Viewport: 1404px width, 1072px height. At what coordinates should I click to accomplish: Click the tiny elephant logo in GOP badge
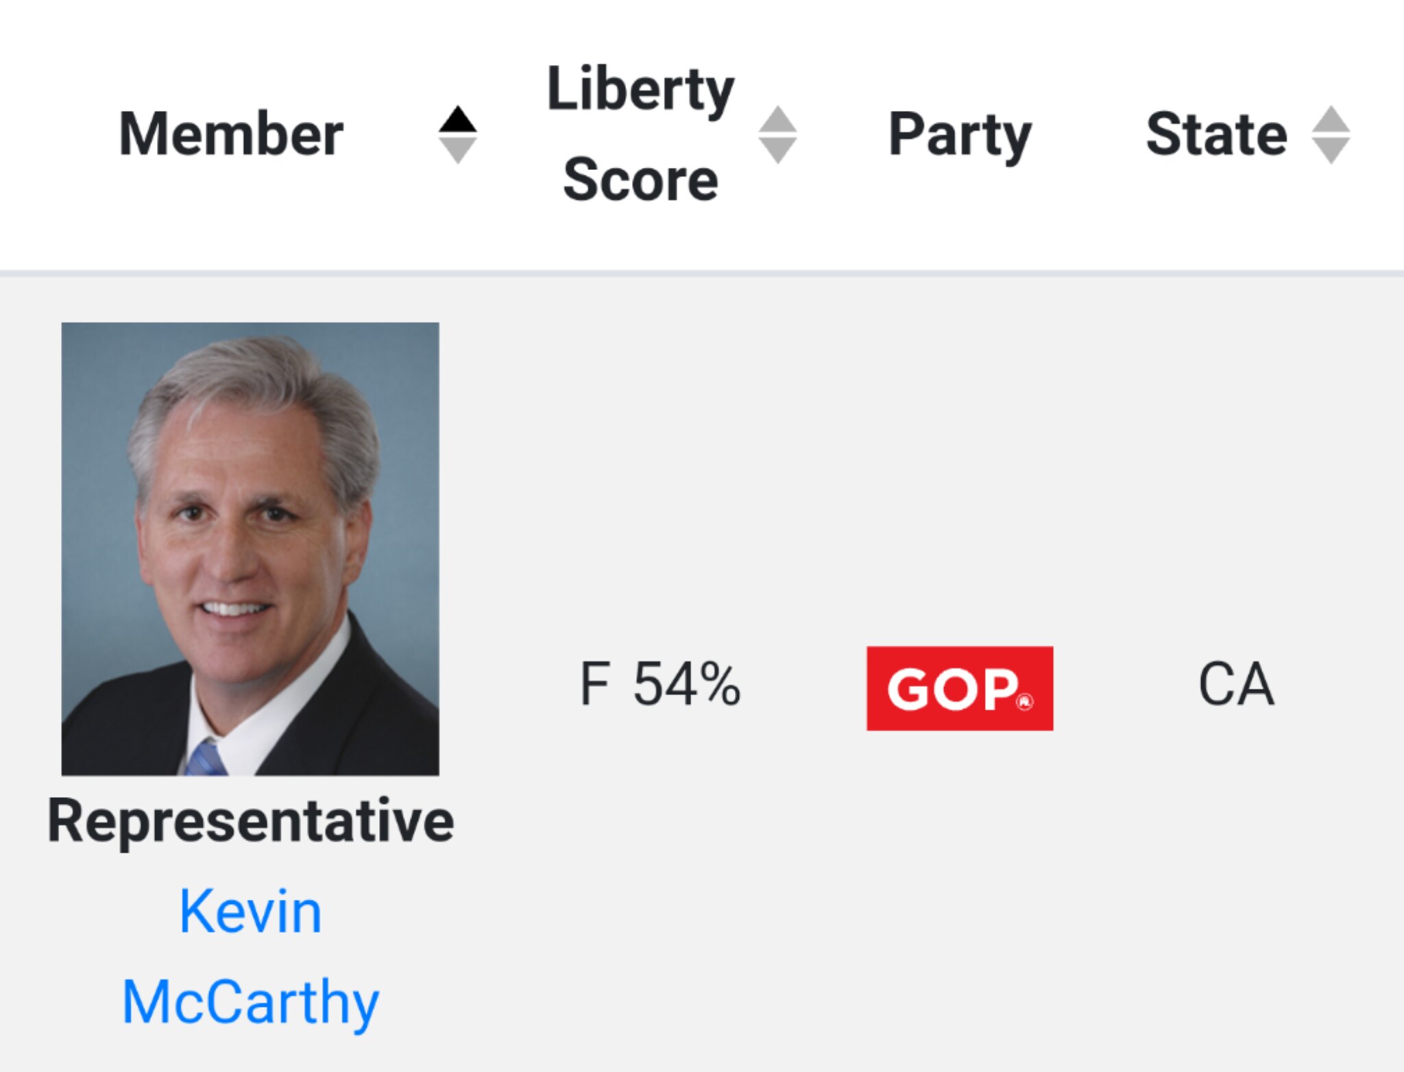tap(1025, 702)
